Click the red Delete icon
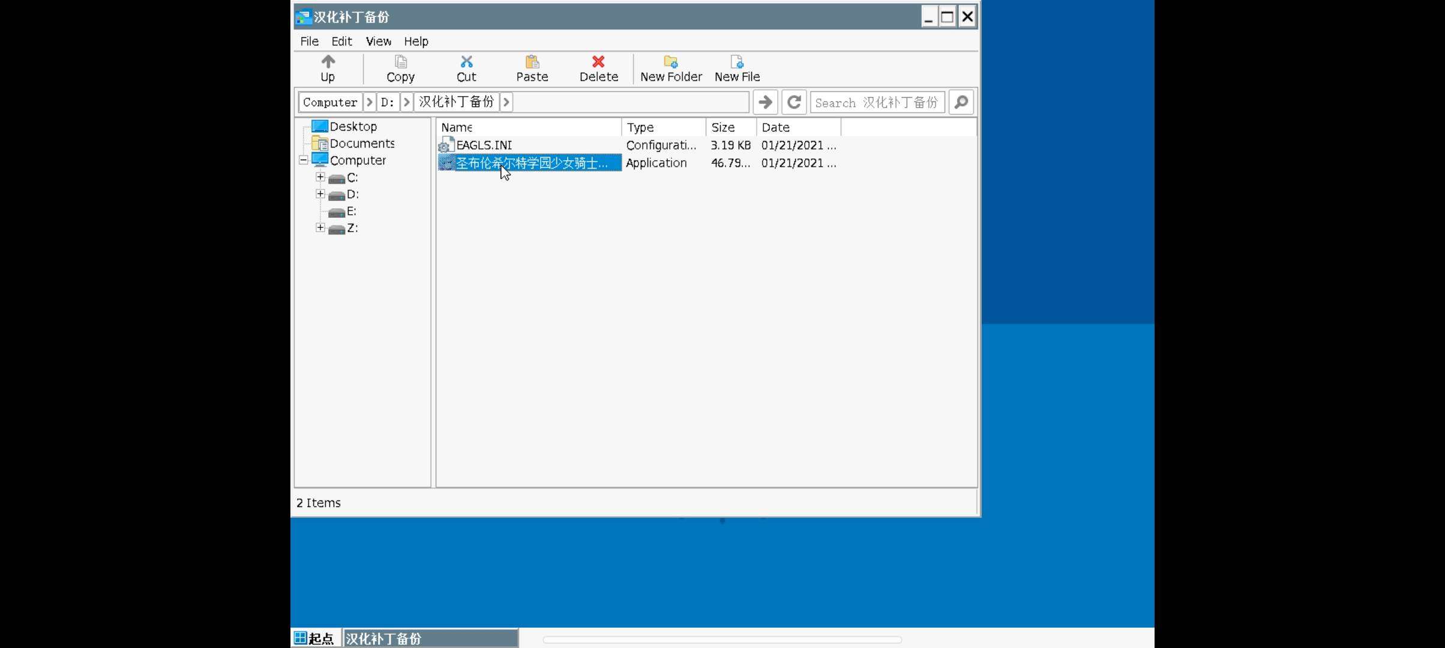The height and width of the screenshot is (648, 1445). [598, 62]
